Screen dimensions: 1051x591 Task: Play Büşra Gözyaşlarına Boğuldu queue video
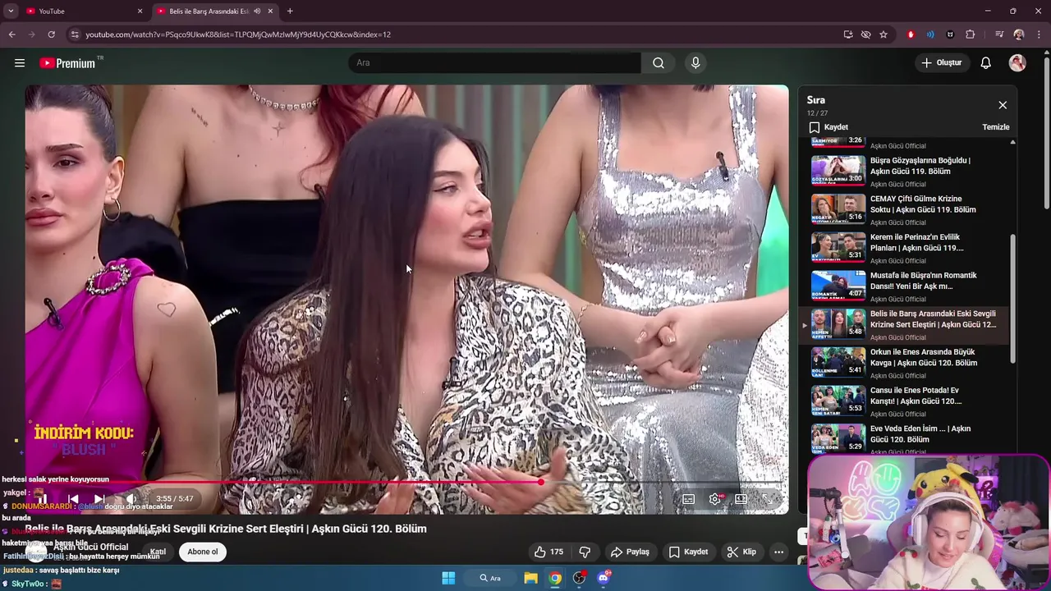click(x=903, y=172)
